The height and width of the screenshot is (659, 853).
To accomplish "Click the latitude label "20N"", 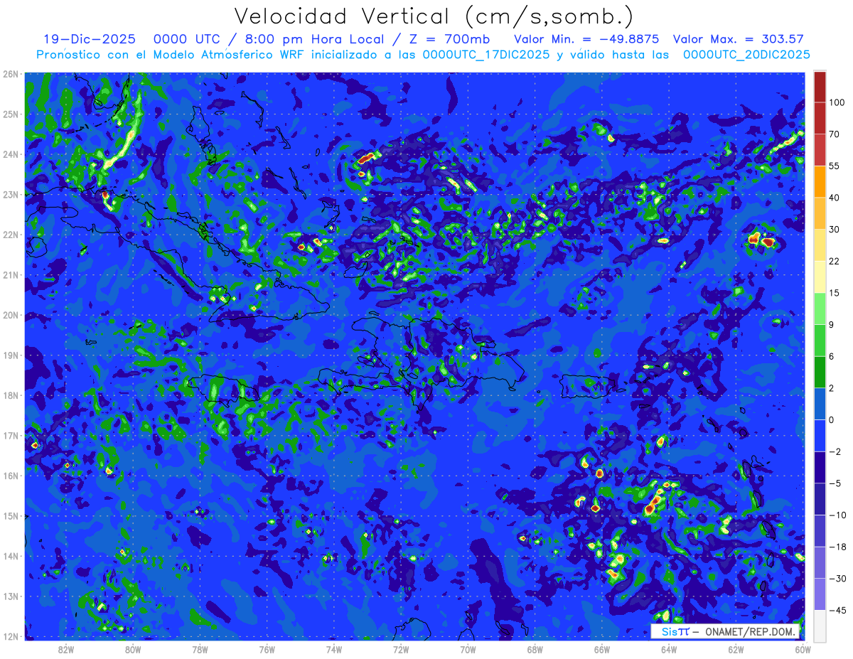I will click(11, 315).
